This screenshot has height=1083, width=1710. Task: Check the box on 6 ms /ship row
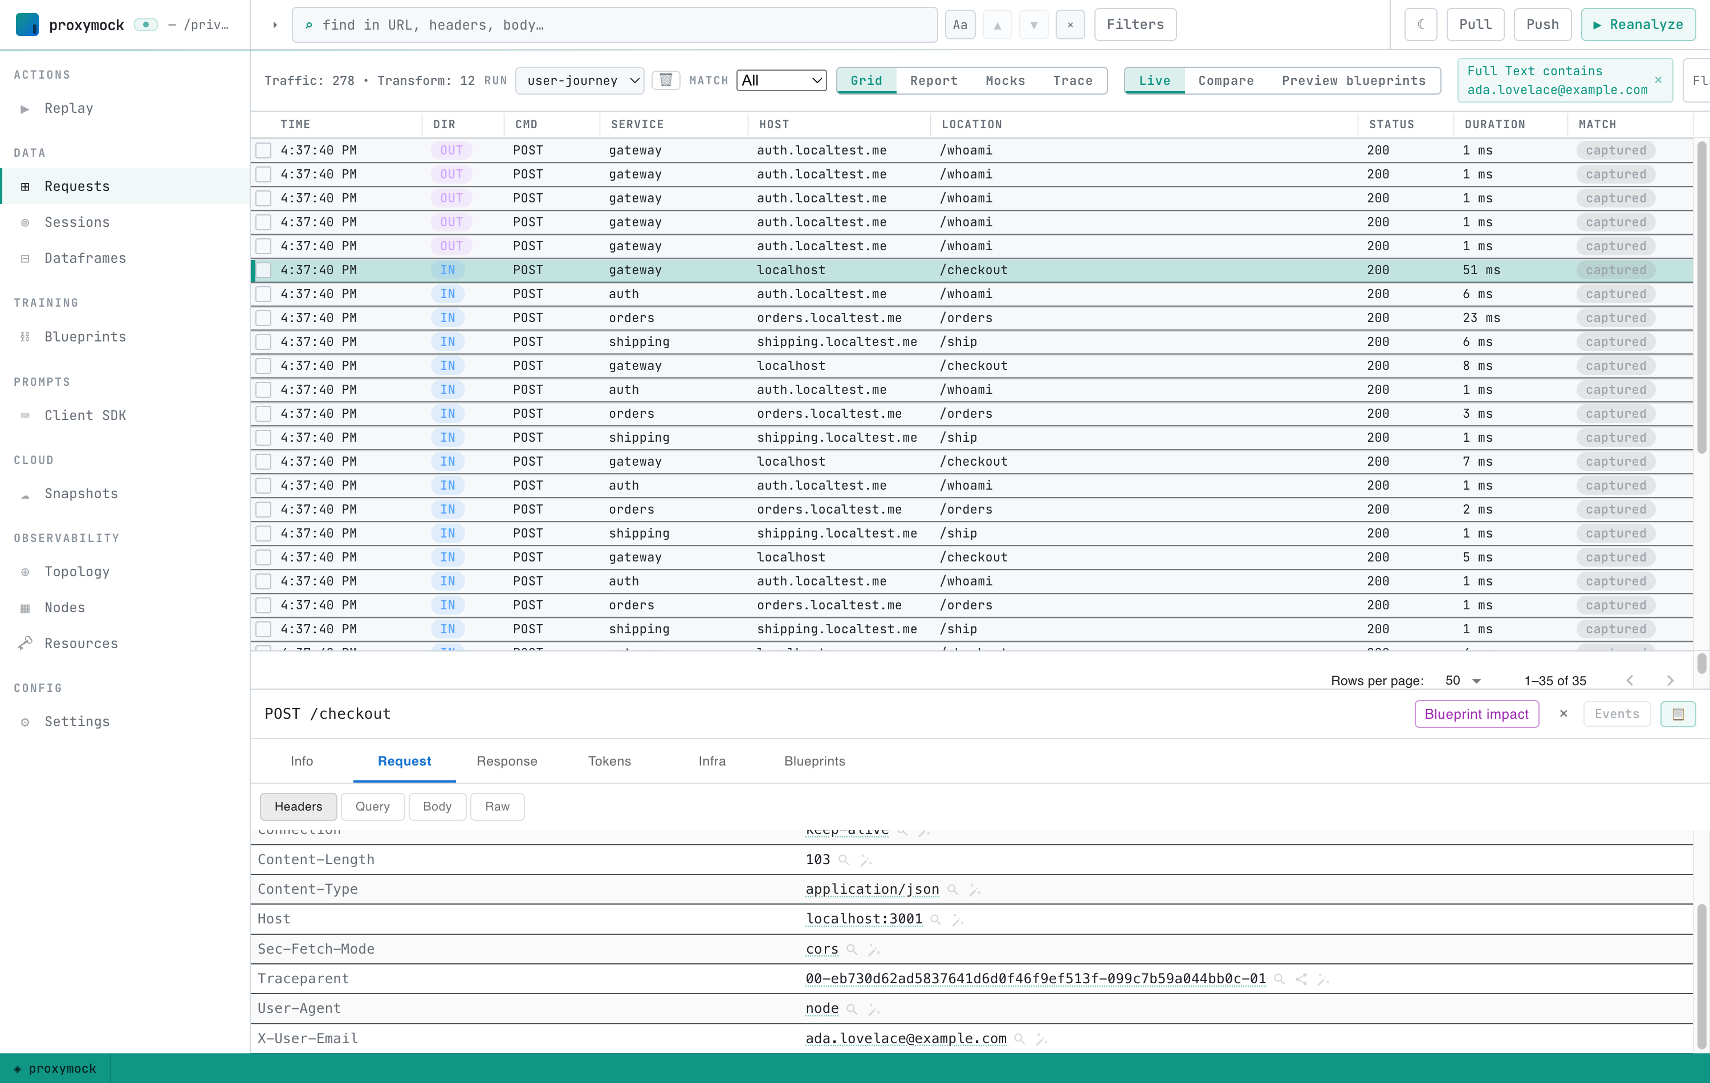click(263, 341)
